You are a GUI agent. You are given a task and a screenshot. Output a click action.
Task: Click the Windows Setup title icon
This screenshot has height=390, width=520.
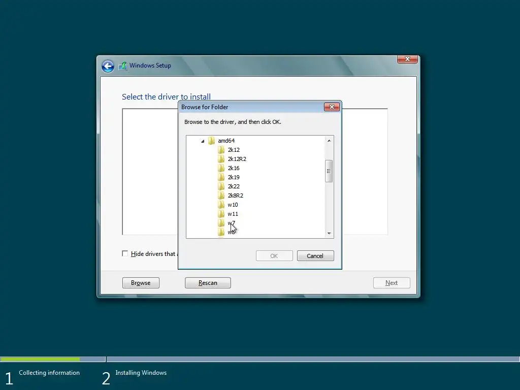[123, 66]
